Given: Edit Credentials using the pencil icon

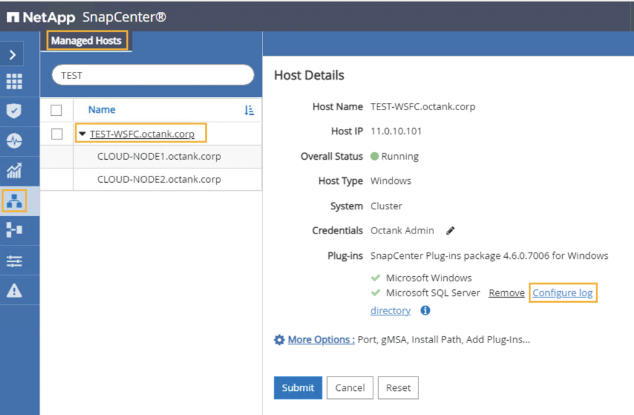Looking at the screenshot, I should pos(450,230).
